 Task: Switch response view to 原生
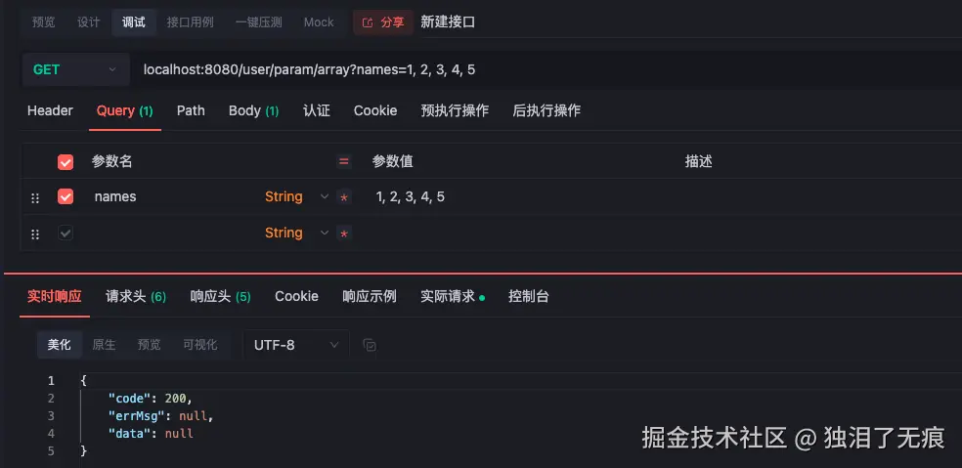pyautogui.click(x=104, y=345)
